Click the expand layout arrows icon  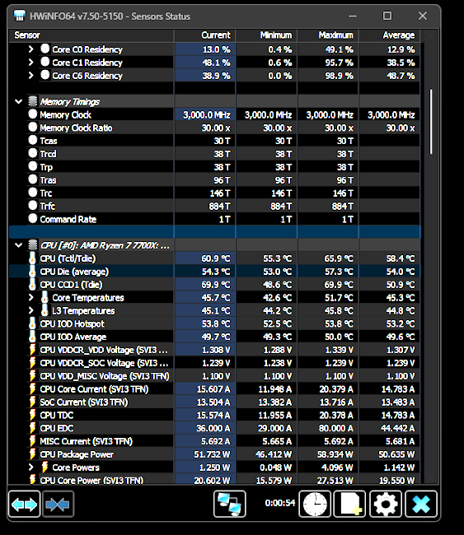point(24,504)
